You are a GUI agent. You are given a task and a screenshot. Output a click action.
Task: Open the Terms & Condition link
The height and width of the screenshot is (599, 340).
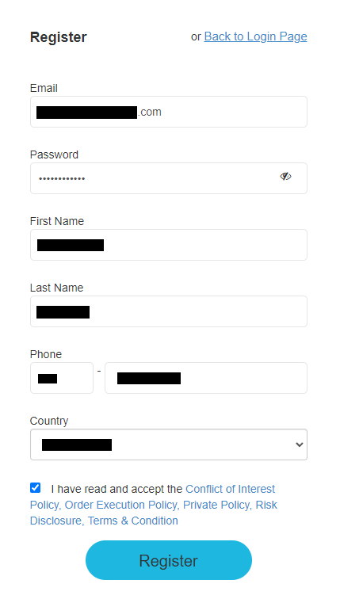tap(133, 521)
